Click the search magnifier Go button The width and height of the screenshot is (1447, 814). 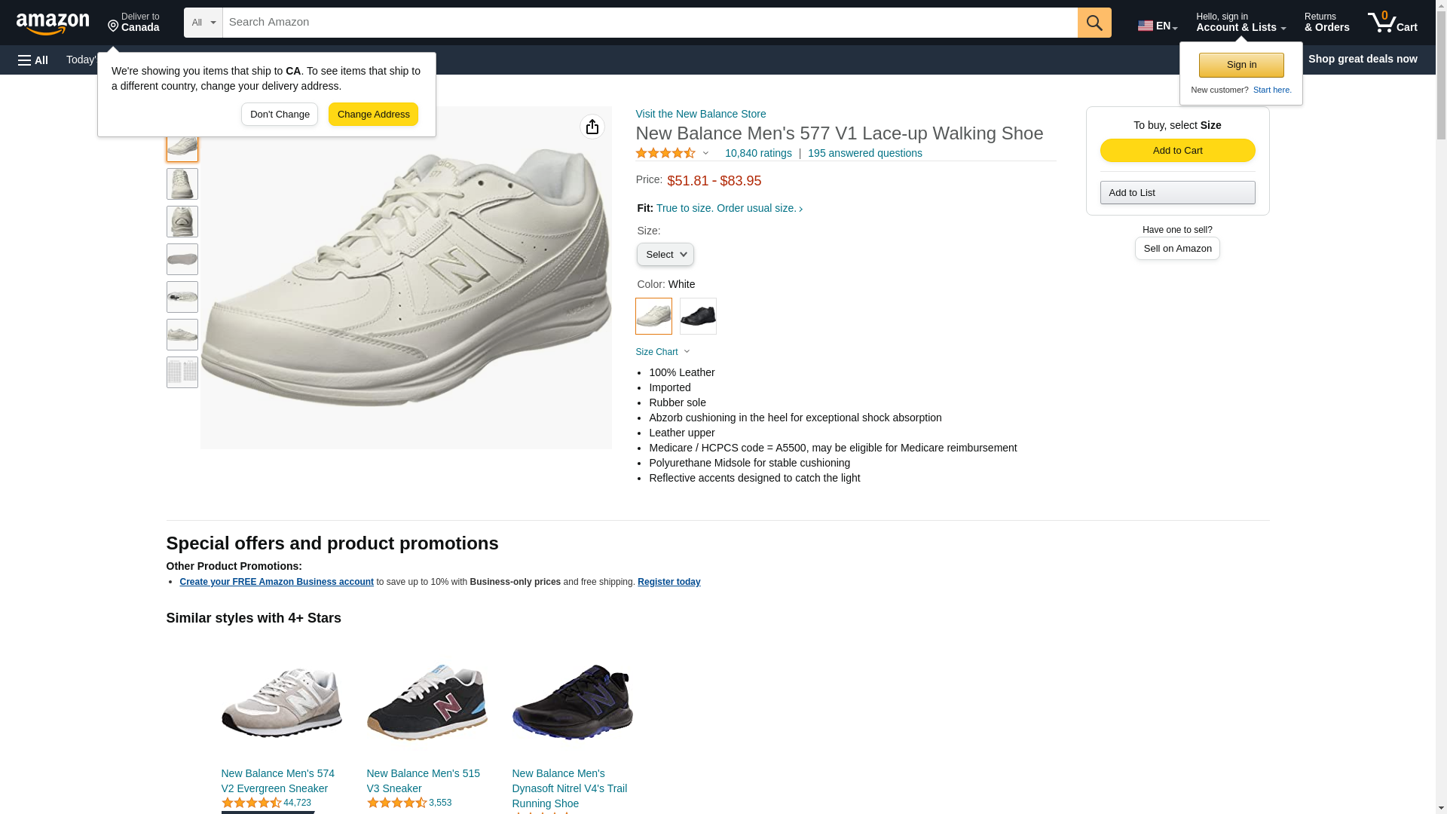pyautogui.click(x=1094, y=23)
